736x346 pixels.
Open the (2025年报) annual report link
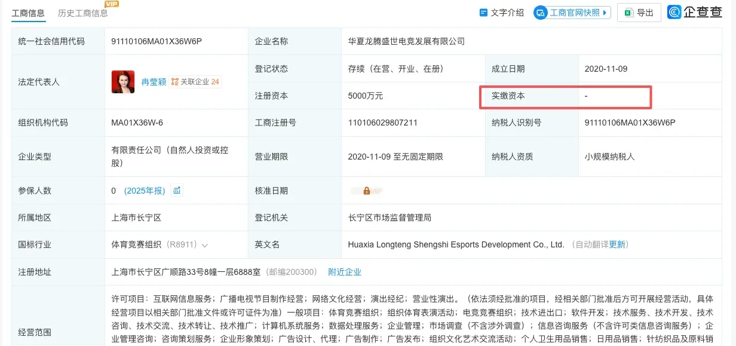144,191
